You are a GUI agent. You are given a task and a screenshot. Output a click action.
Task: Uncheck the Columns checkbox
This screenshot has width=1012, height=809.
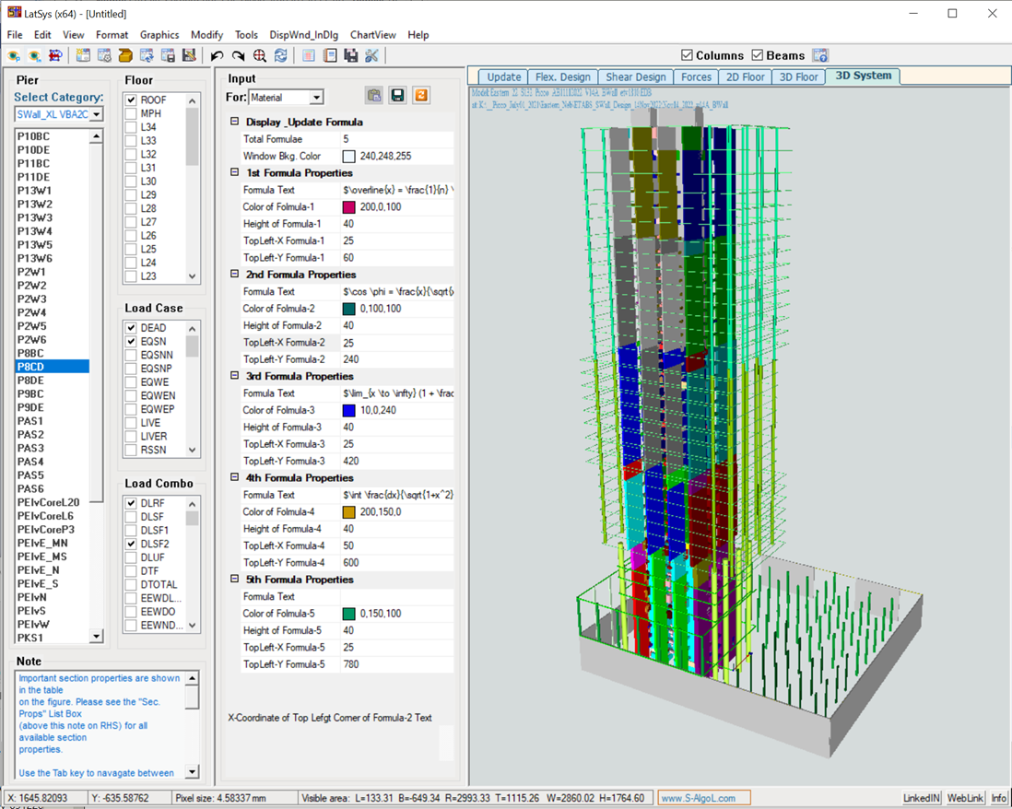click(688, 54)
